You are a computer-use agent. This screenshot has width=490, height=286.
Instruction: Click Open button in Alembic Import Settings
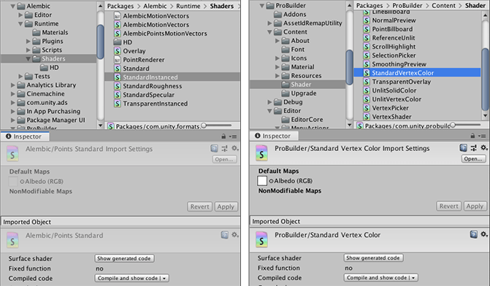224,159
